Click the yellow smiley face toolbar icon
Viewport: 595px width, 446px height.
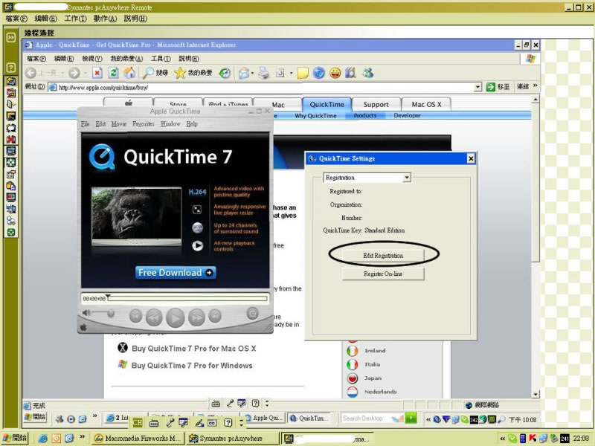[335, 73]
